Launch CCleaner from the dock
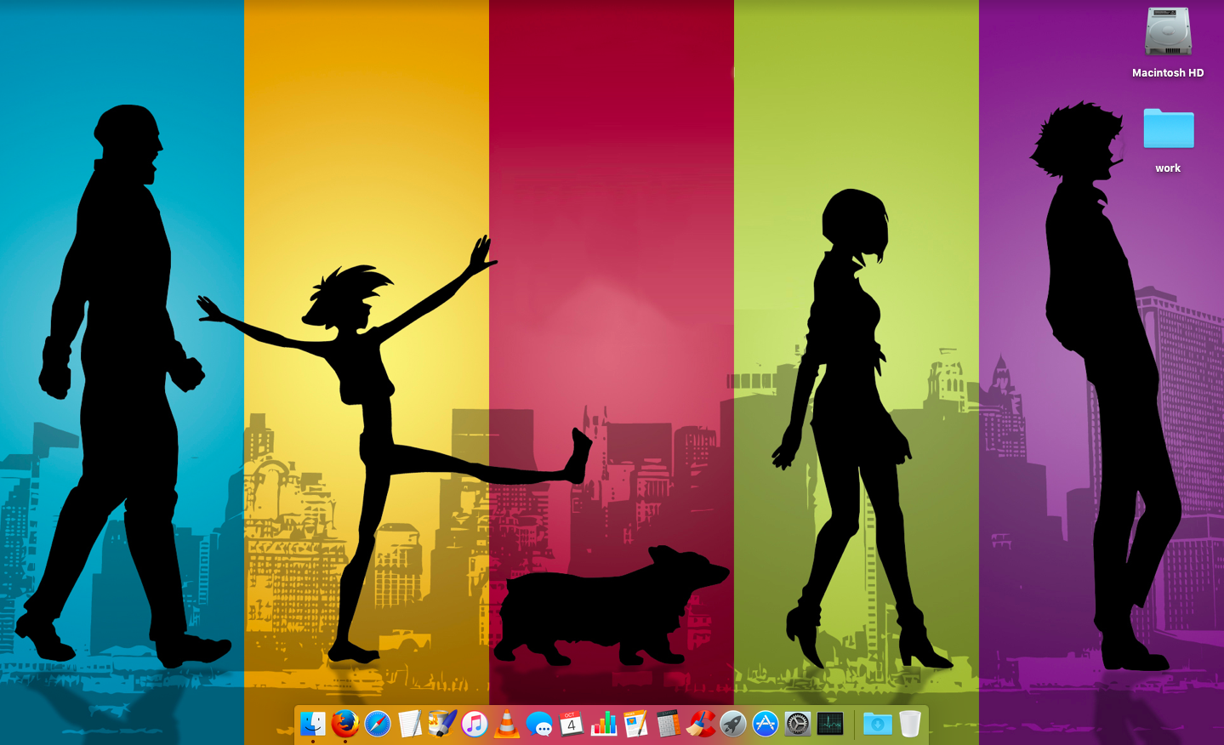1224x745 pixels. click(x=701, y=724)
